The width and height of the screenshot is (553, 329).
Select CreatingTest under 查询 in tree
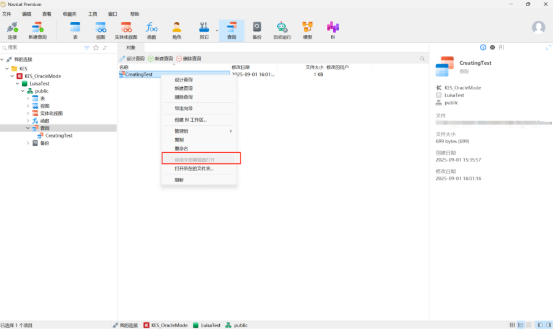tap(59, 136)
